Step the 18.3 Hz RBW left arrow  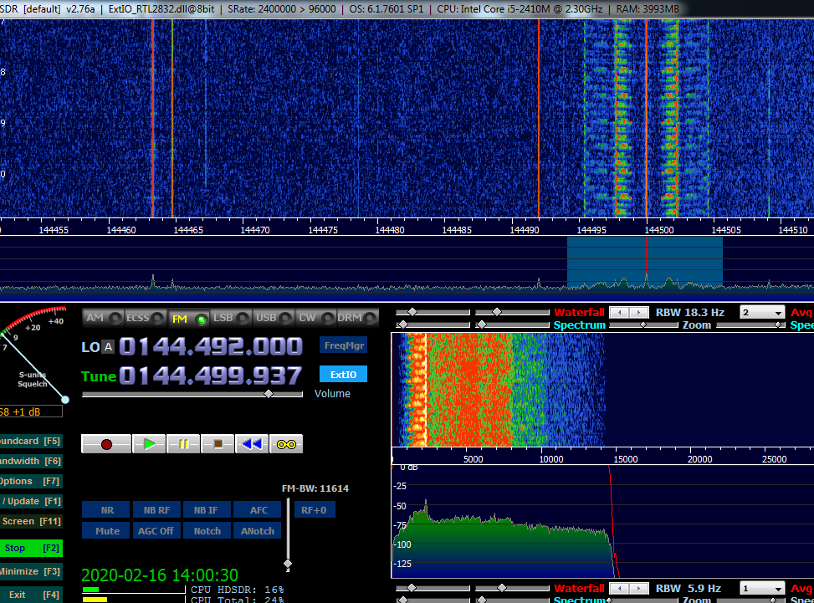coord(619,313)
